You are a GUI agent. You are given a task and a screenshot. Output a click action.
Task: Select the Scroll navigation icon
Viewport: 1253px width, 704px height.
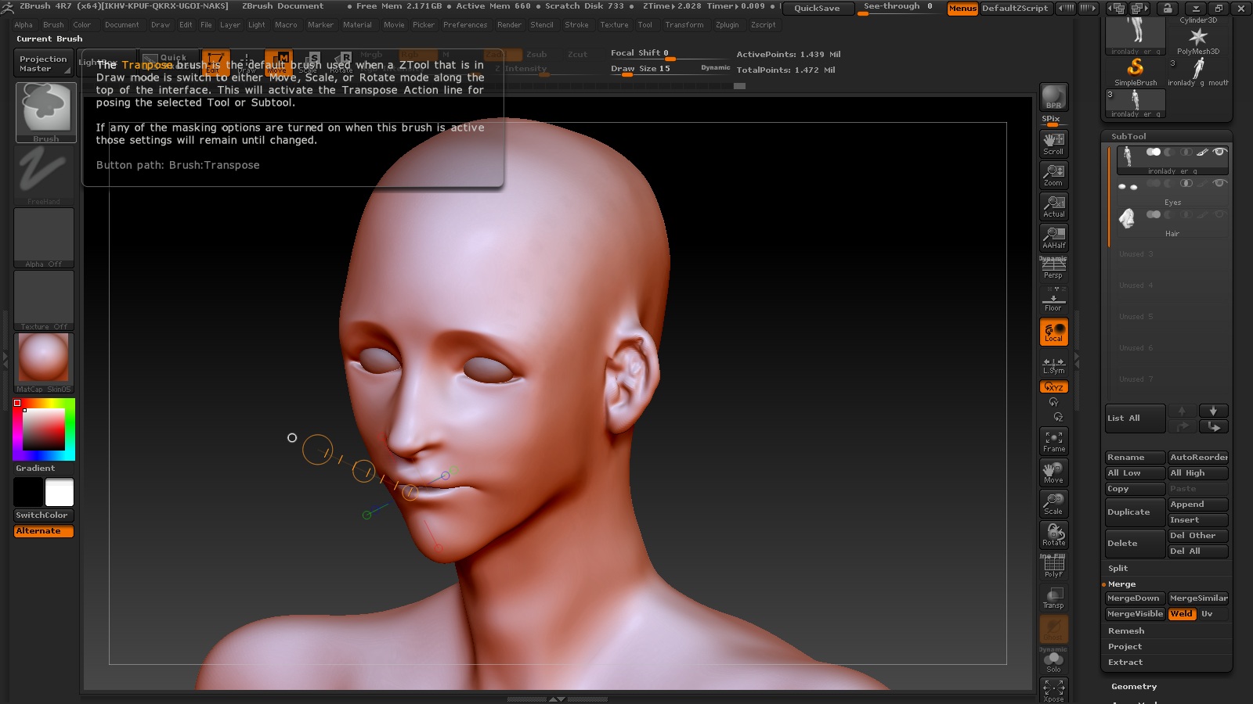[x=1053, y=143]
